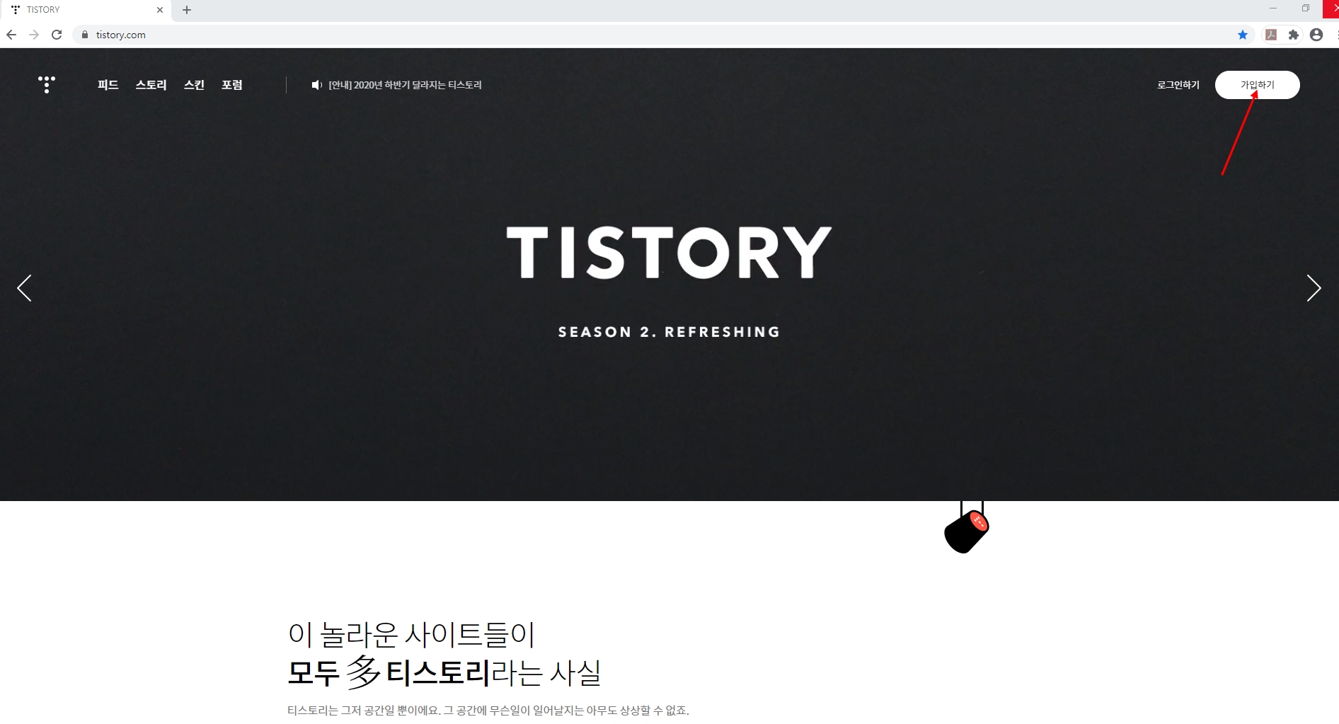Reload the page
This screenshot has width=1339, height=724.
pyautogui.click(x=57, y=35)
